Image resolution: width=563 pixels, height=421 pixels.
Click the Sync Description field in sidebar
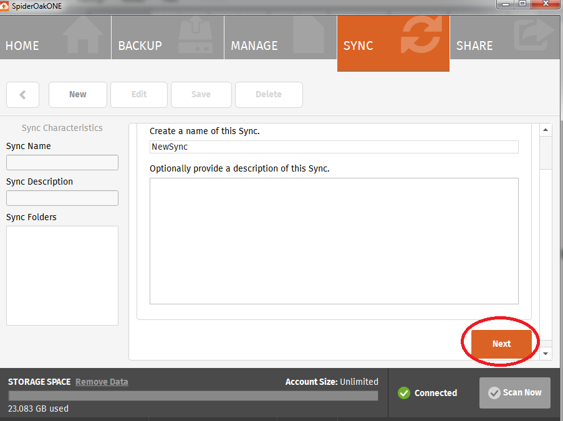(62, 198)
